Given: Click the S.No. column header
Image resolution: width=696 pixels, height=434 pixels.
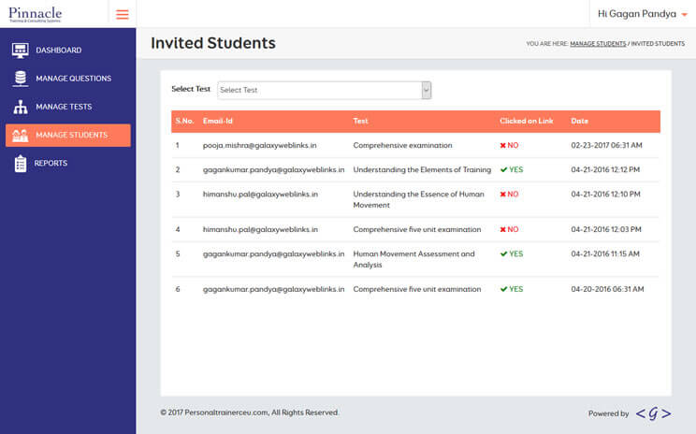Looking at the screenshot, I should (x=184, y=122).
